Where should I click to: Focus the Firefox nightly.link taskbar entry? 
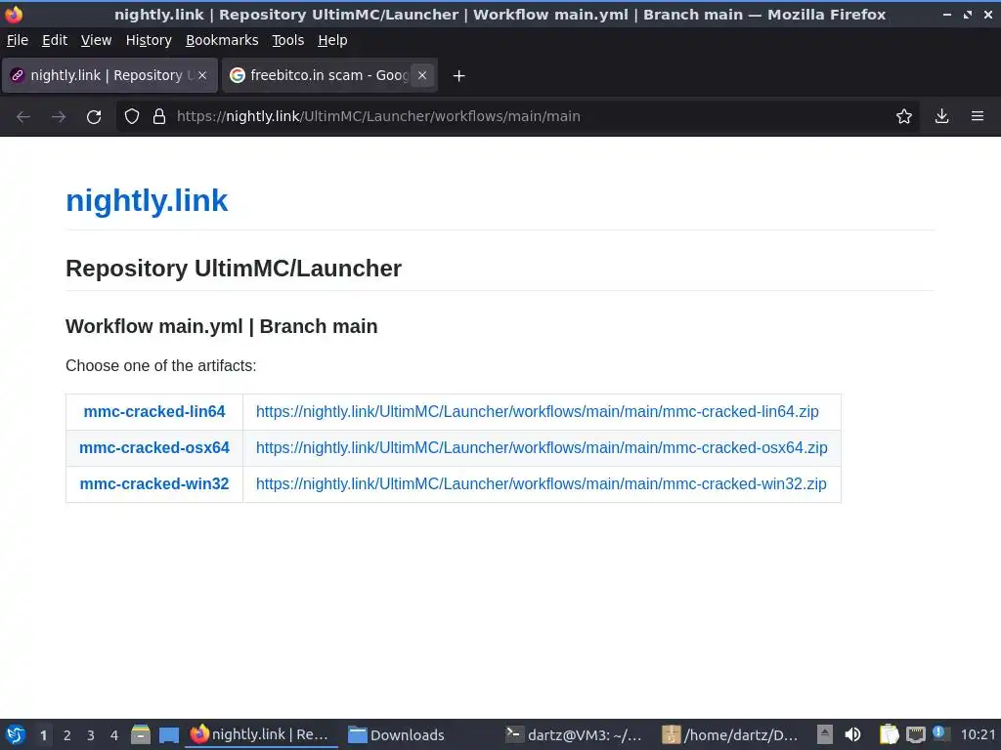[261, 734]
